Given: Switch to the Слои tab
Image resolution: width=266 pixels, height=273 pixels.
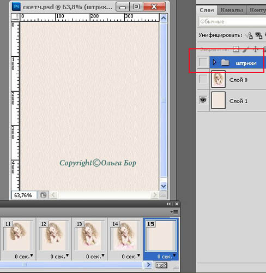Looking at the screenshot, I should pos(207,10).
